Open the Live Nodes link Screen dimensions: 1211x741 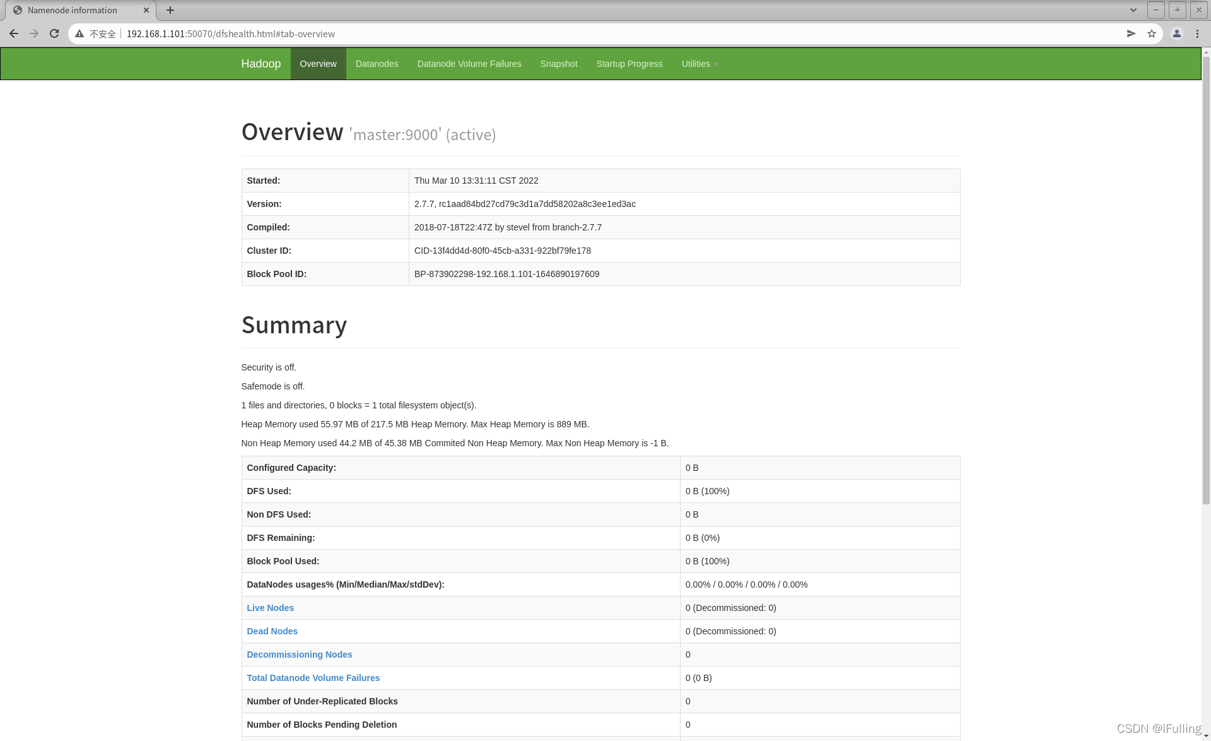[270, 608]
